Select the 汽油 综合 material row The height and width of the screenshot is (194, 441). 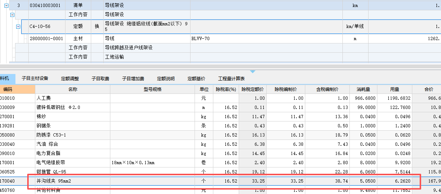pyautogui.click(x=220, y=144)
